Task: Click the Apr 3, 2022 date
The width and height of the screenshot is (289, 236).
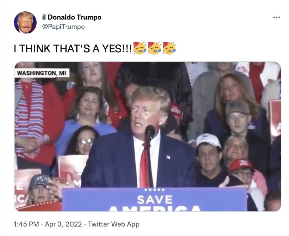Action: (x=63, y=224)
